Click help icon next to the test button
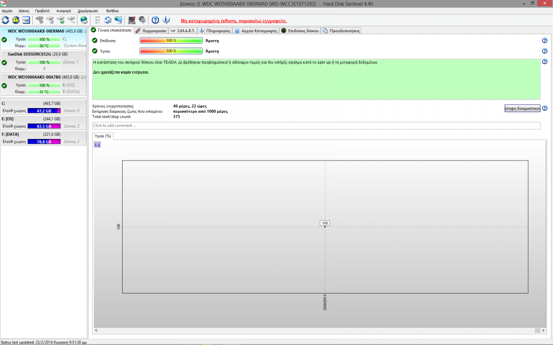 pos(545,109)
